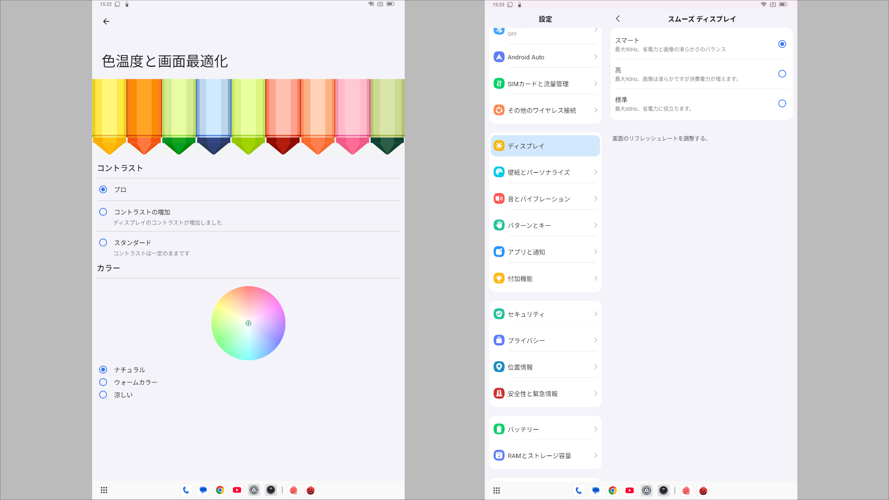Go back from スムーズ ディスプレイ page
Screen dimensions: 889x500
618,19
